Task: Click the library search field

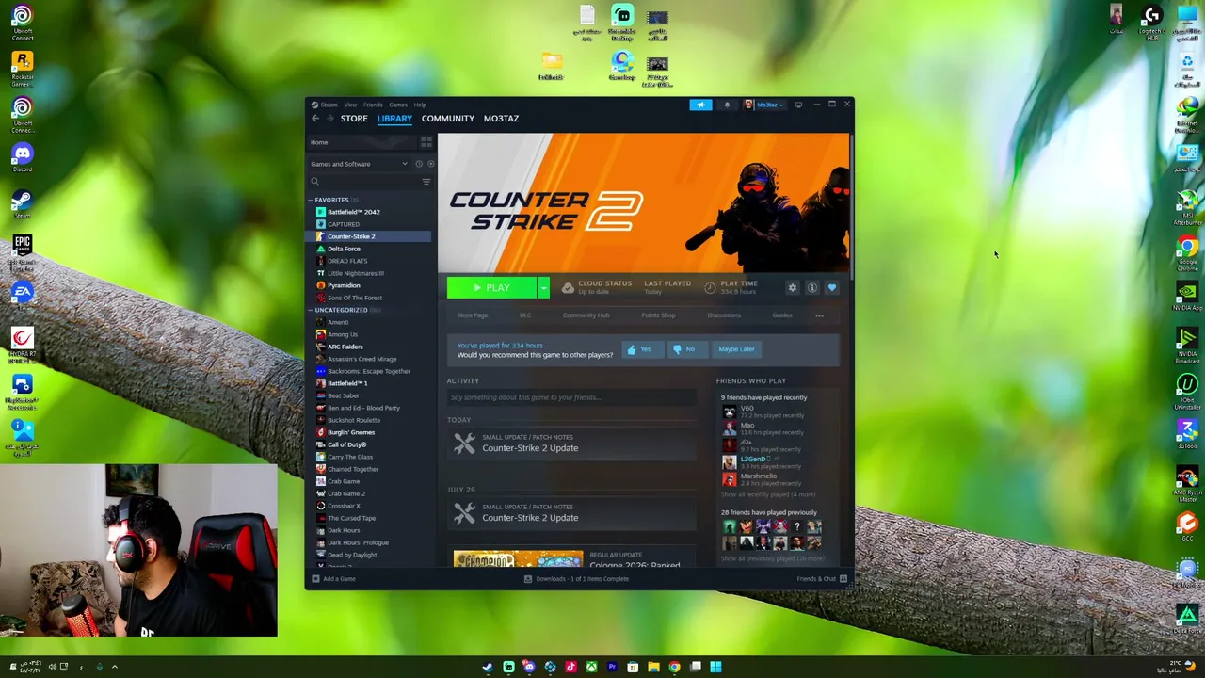Action: click(x=363, y=182)
